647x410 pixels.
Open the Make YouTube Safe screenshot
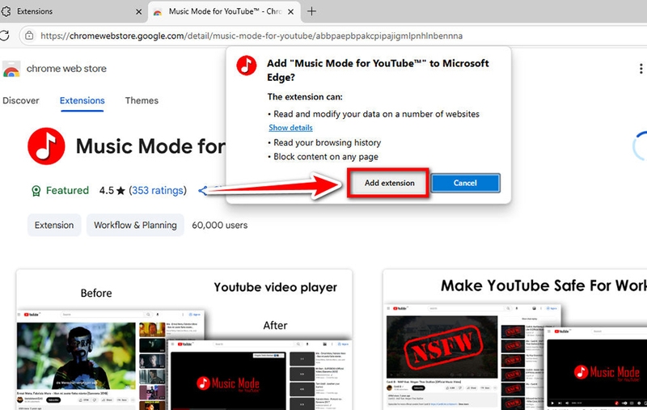515,340
